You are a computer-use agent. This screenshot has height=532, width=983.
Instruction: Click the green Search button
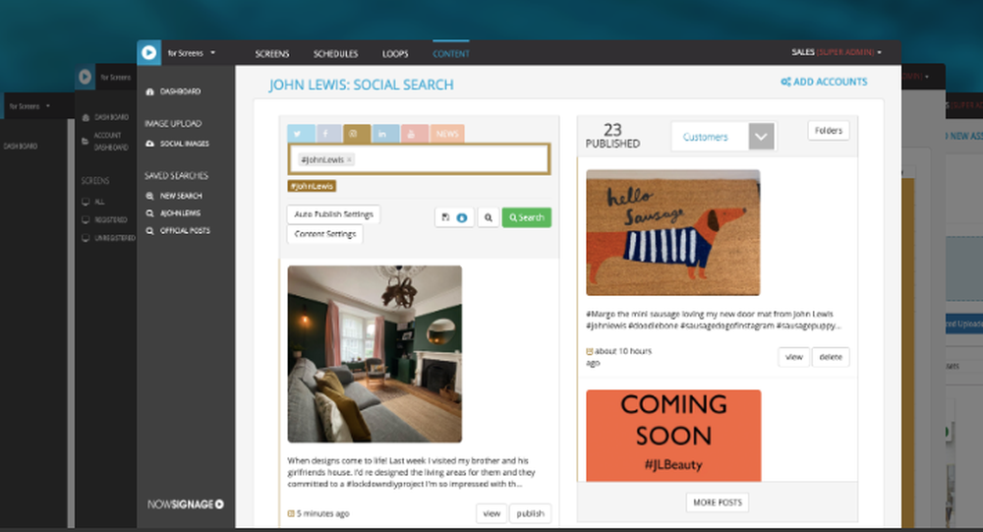tap(527, 217)
